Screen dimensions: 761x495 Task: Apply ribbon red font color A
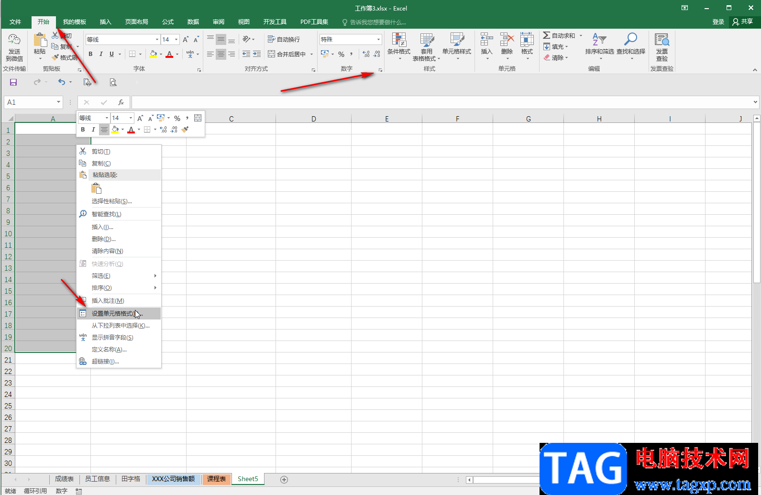[x=169, y=54]
